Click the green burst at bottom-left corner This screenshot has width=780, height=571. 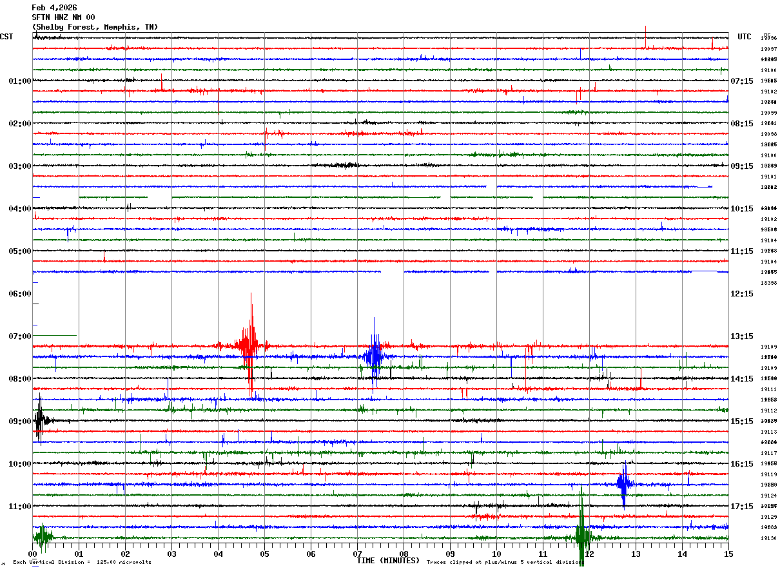(x=43, y=537)
